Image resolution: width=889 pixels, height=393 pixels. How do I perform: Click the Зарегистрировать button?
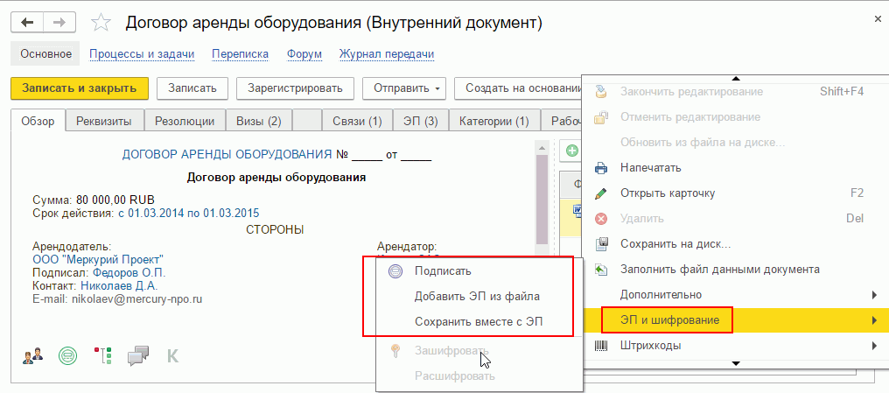coord(296,88)
